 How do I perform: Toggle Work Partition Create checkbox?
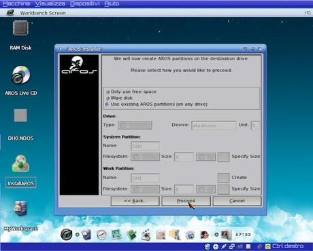223,178
